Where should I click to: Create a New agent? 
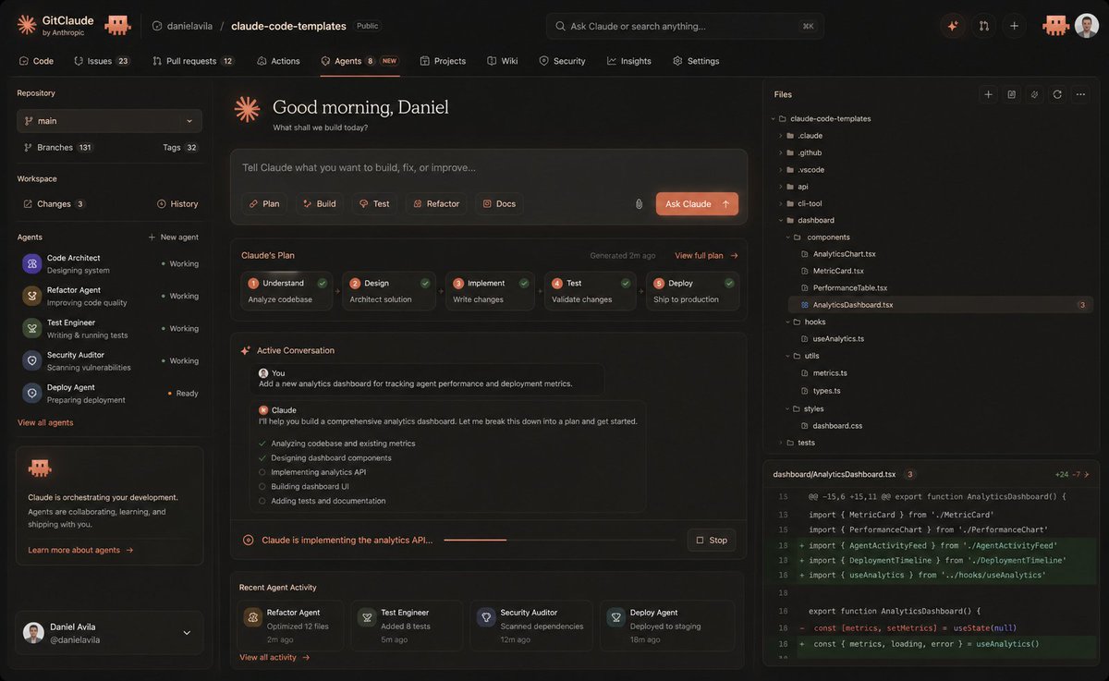pyautogui.click(x=173, y=237)
